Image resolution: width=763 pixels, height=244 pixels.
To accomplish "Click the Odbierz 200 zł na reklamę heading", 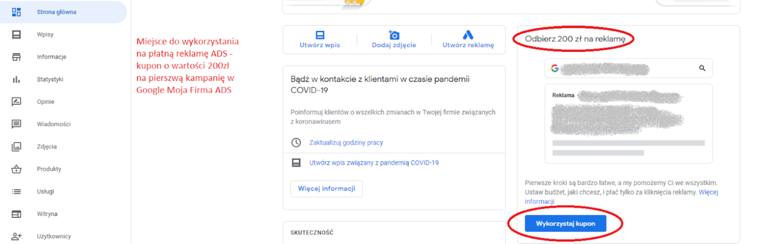I will point(575,39).
